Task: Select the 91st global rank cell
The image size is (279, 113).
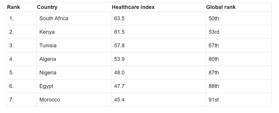Action: click(214, 100)
